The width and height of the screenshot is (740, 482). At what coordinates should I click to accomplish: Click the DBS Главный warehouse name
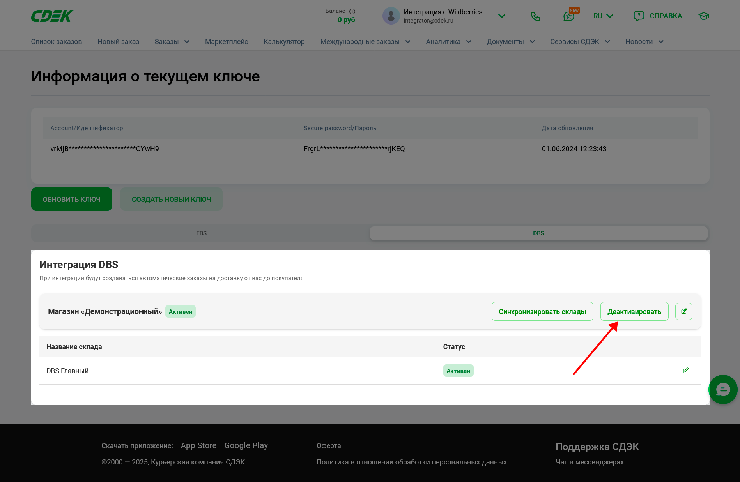click(67, 371)
